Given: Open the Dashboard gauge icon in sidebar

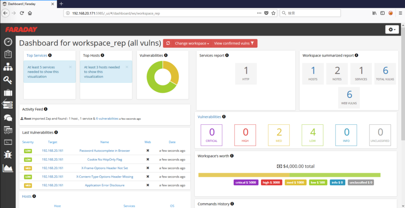Looking at the screenshot, I should (x=8, y=42).
